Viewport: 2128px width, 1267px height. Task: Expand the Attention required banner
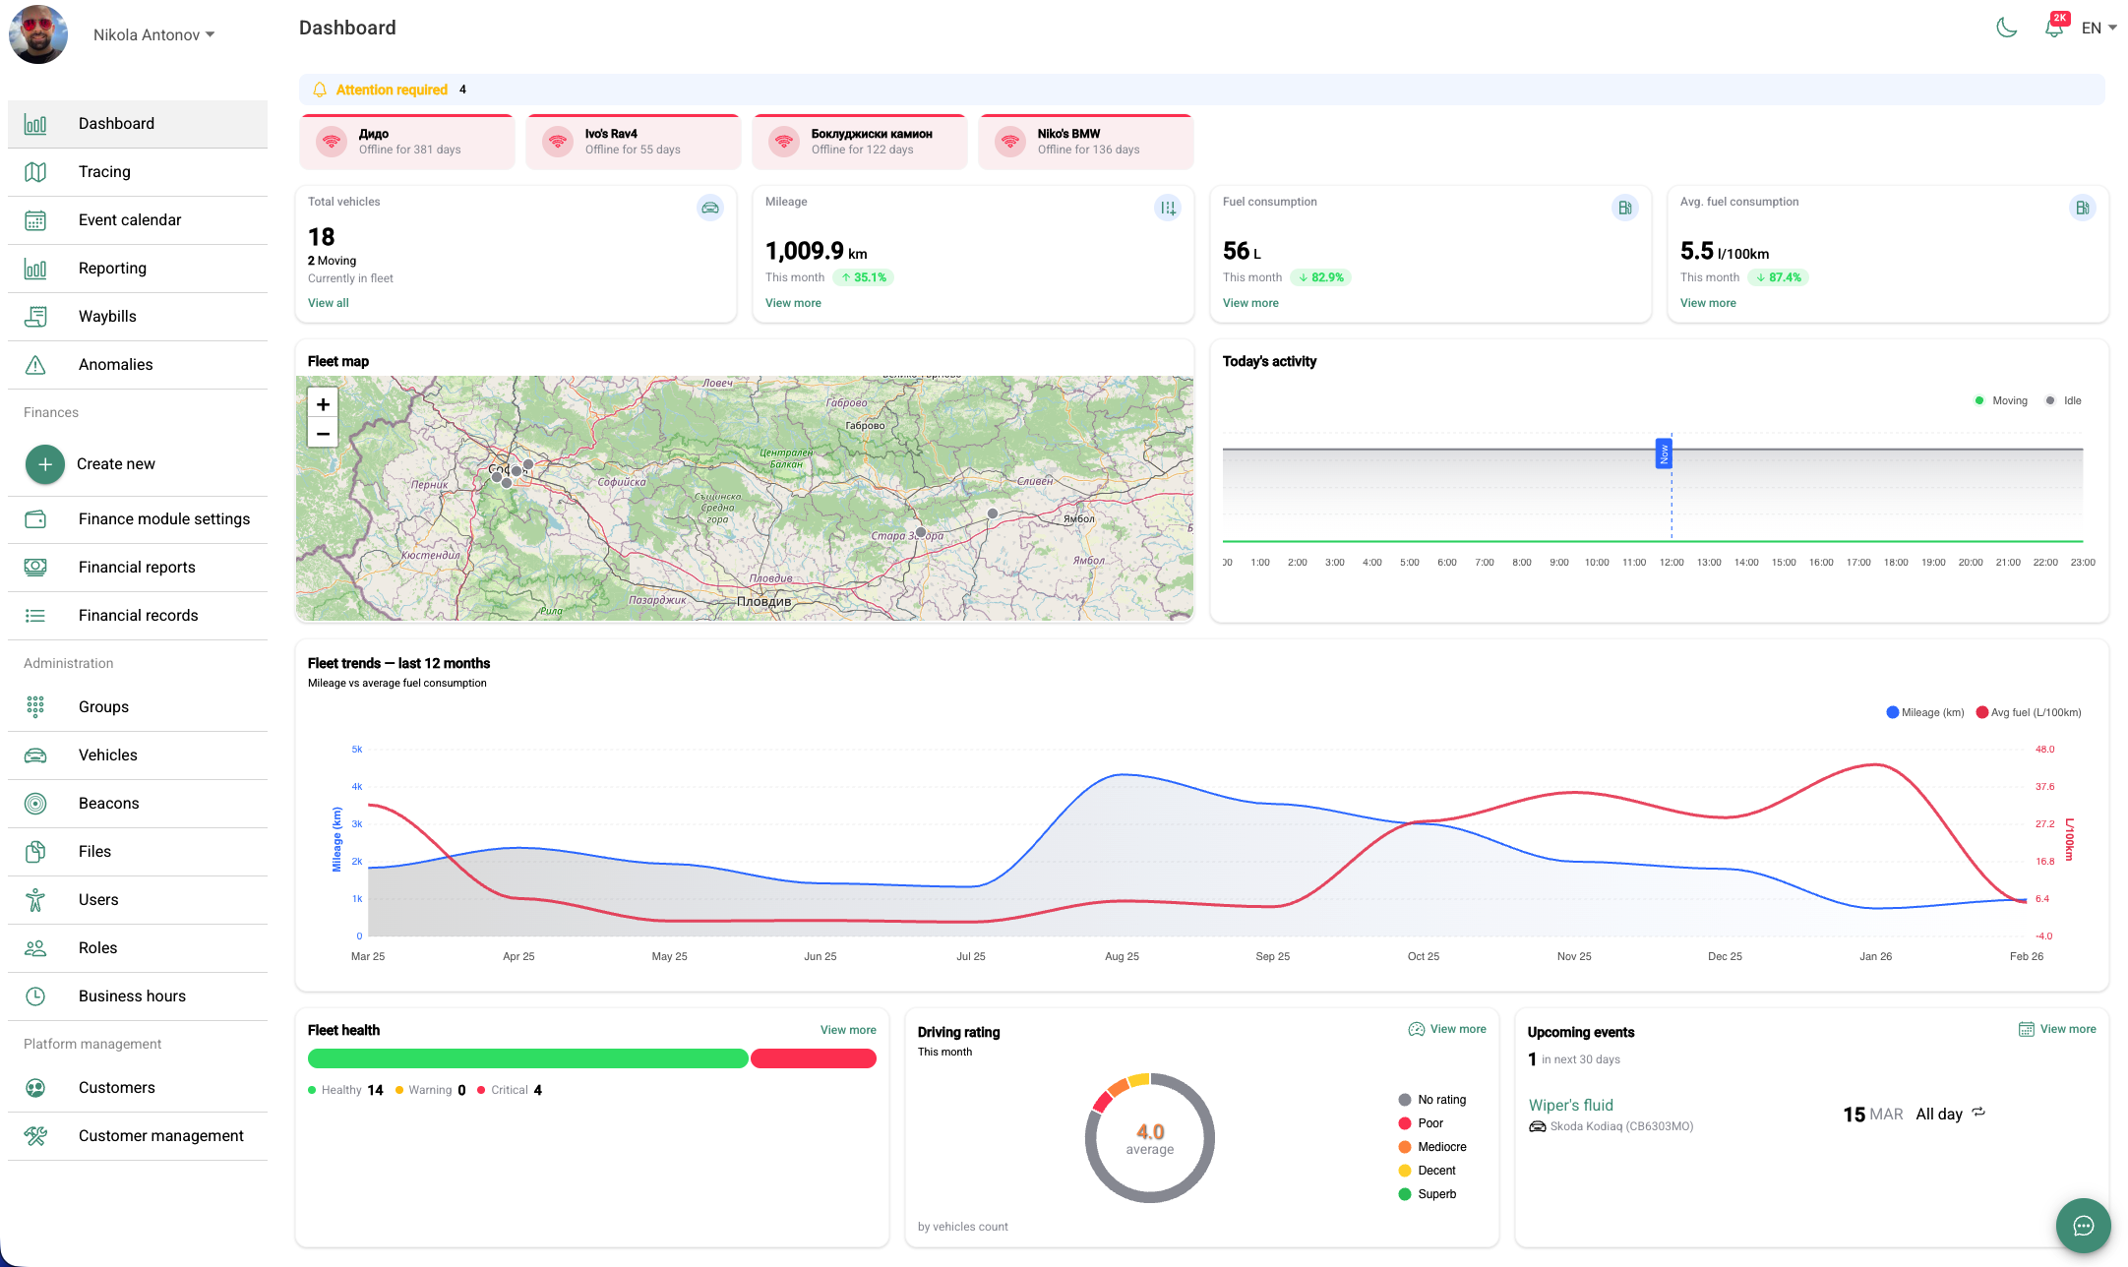point(392,89)
